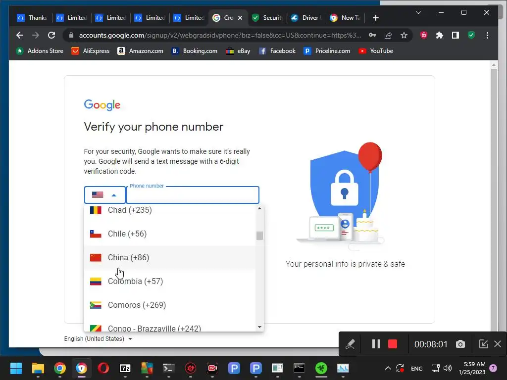507x380 pixels.
Task: Open Opera browser from taskbar
Action: (103, 368)
